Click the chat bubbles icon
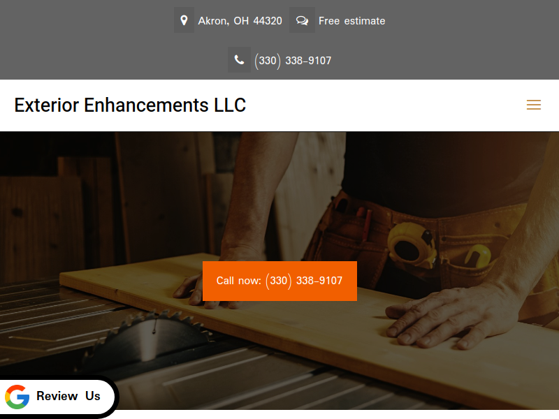This screenshot has width=559, height=419. click(302, 20)
